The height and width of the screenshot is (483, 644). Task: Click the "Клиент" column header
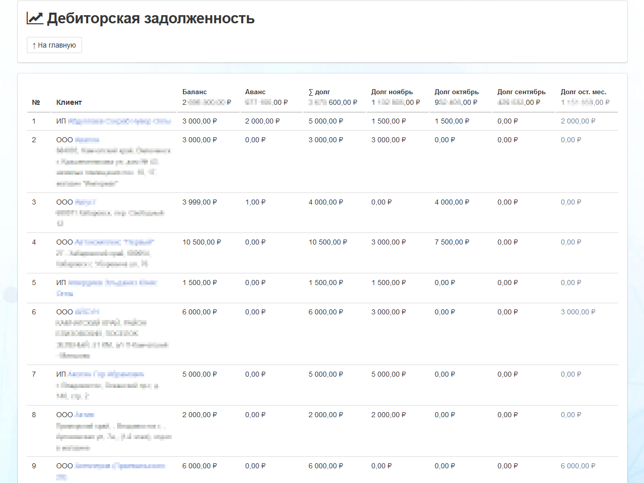(69, 102)
